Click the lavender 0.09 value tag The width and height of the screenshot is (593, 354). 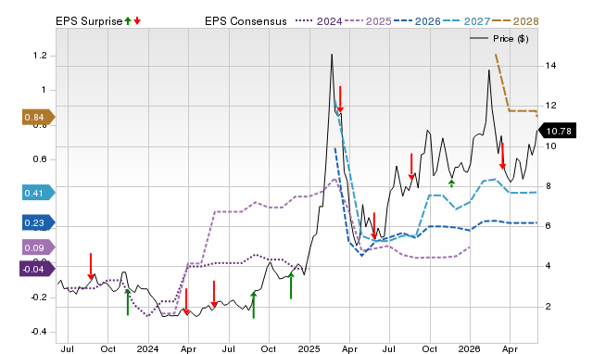click(38, 247)
